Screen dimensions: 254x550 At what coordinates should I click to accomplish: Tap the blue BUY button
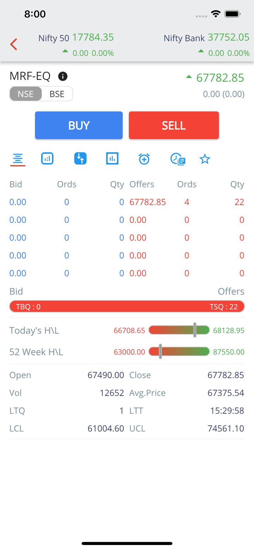click(79, 125)
